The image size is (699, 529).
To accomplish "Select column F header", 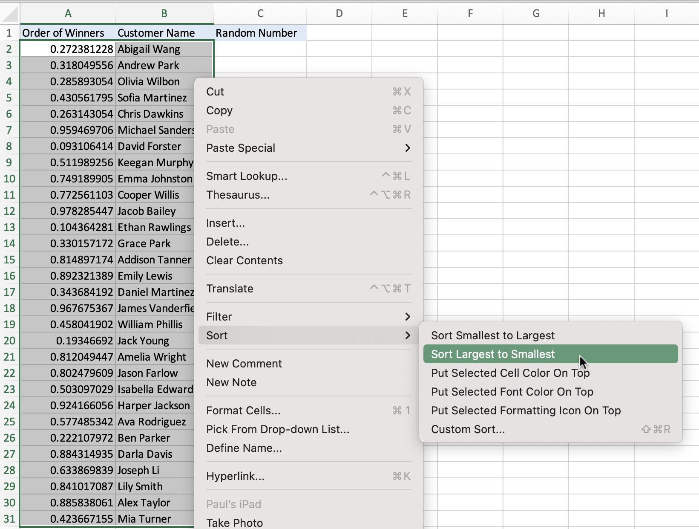I will [x=470, y=14].
